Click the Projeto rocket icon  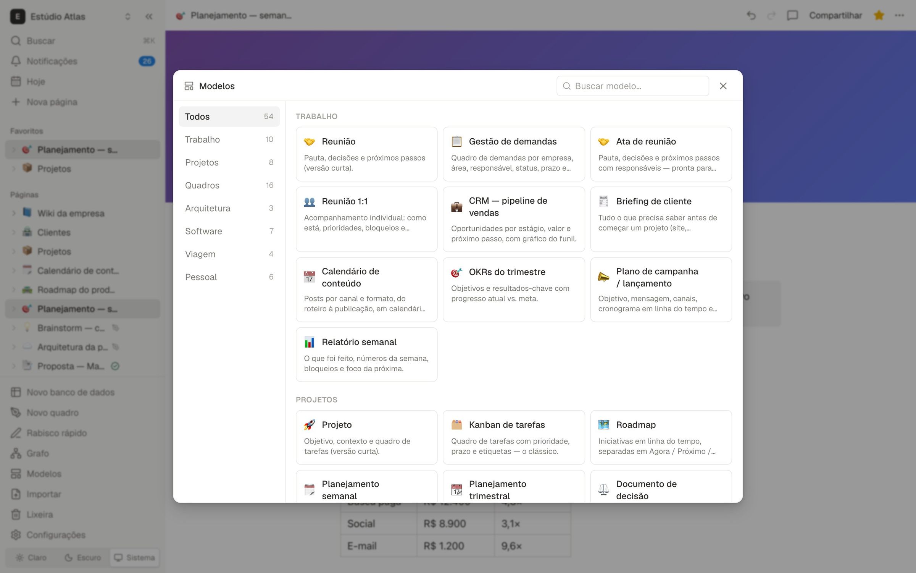click(x=310, y=425)
